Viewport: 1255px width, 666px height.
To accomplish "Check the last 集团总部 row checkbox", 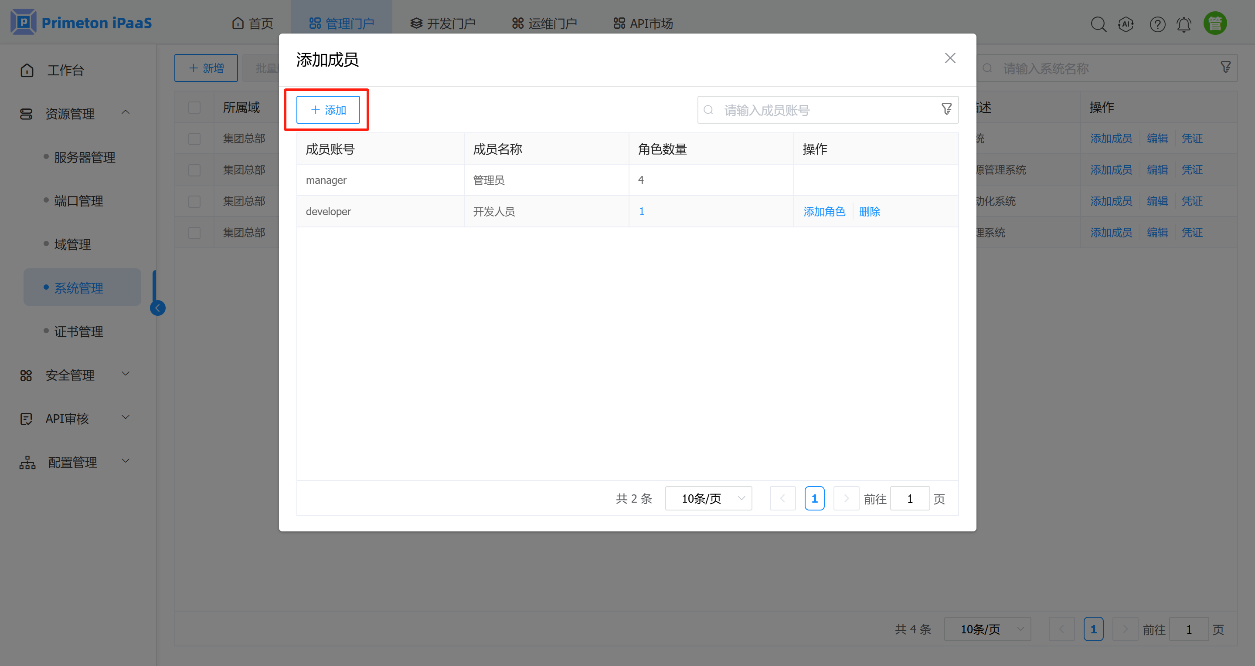I will pyautogui.click(x=194, y=232).
